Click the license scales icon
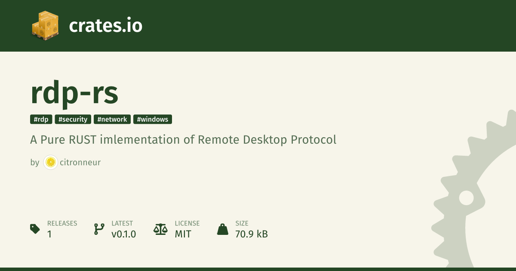 (160, 229)
